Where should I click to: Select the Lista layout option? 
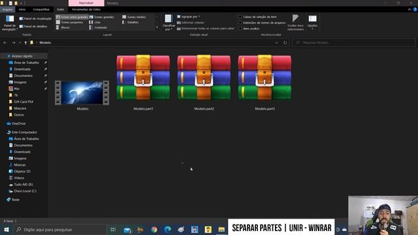pyautogui.click(x=95, y=22)
